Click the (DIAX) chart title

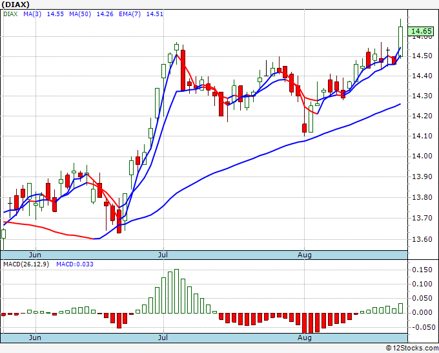click(15, 5)
